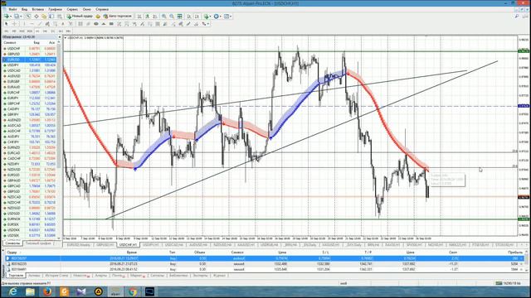Select MN timeframe button

coord(68,31)
